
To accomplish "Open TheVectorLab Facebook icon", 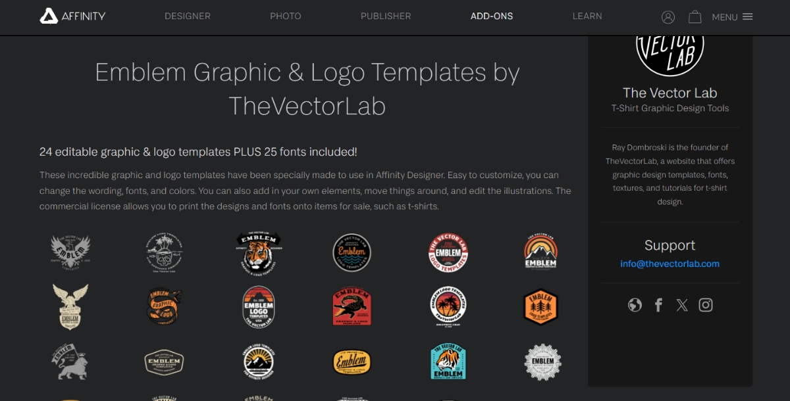I will (658, 305).
